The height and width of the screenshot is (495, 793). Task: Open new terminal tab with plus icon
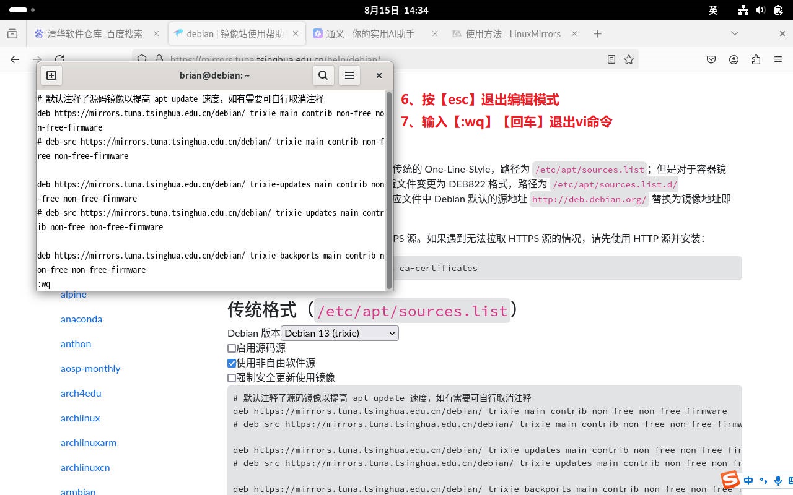tap(51, 75)
